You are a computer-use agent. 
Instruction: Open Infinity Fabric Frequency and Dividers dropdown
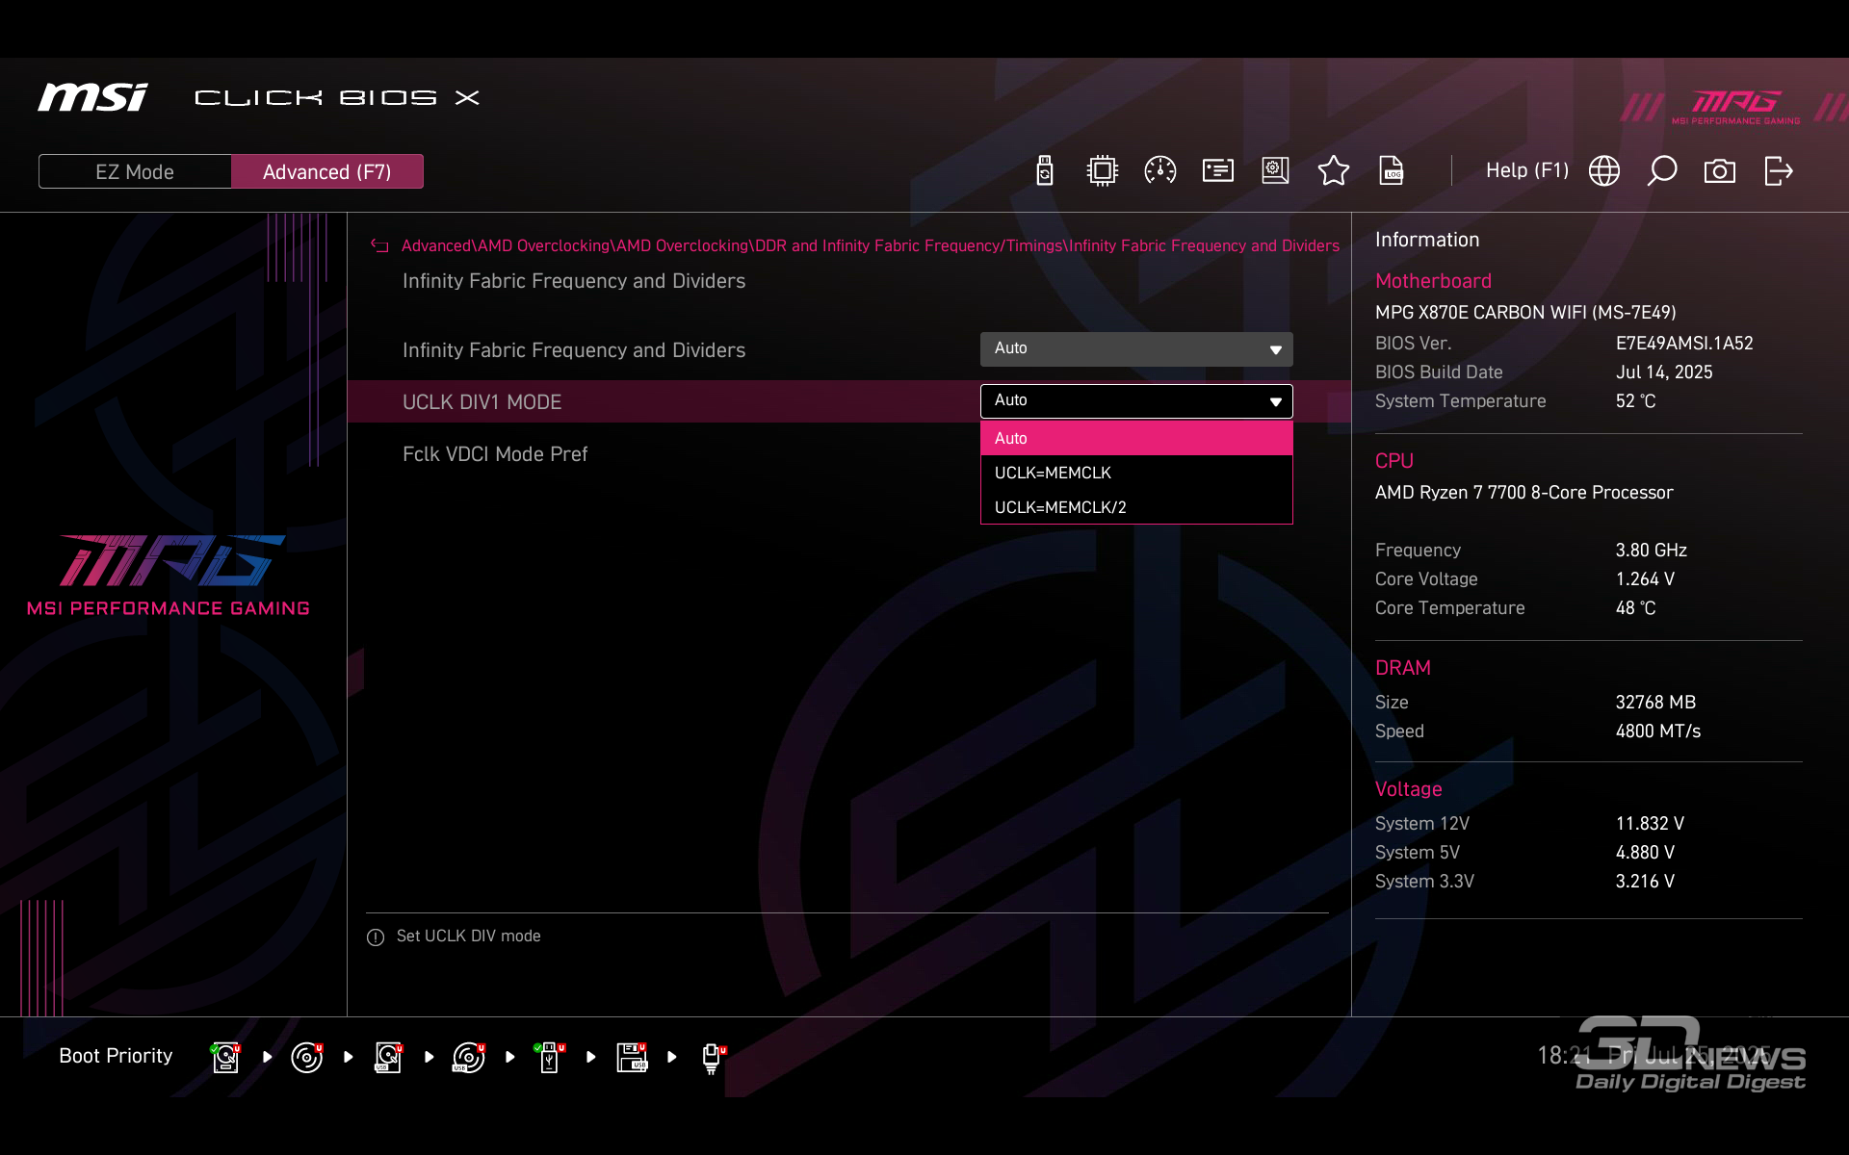coord(1136,348)
